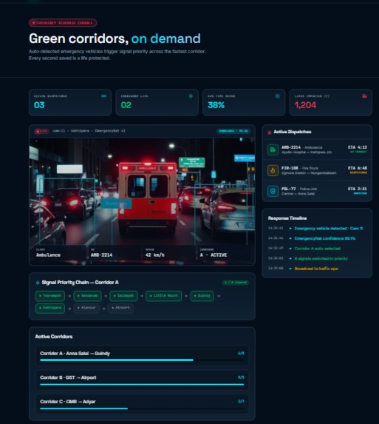Image resolution: width=379 pixels, height=424 pixels.
Task: Click the 'AMB-2214' ID value under the feed
Action: coord(101,255)
